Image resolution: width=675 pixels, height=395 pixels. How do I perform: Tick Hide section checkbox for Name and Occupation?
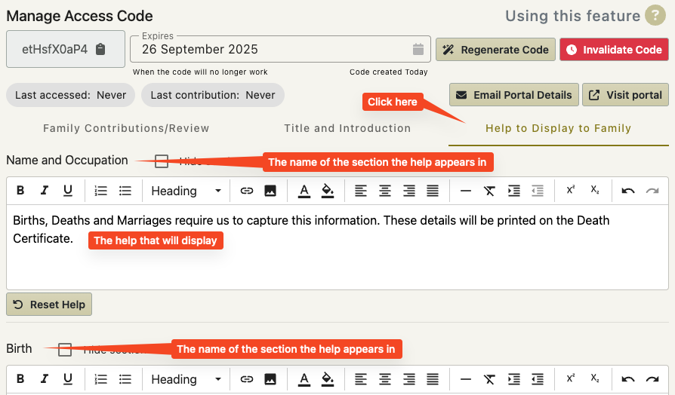(x=162, y=161)
